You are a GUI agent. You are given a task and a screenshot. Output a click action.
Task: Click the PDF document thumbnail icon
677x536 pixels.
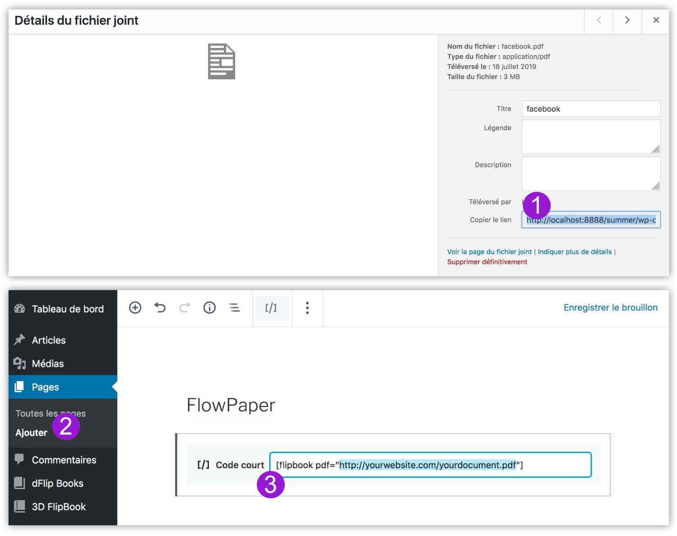point(221,61)
